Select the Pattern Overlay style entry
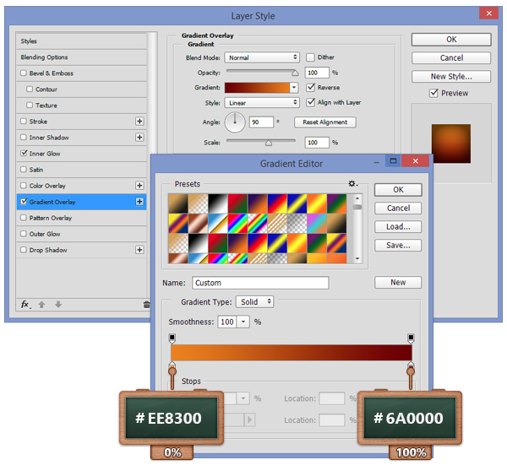The image size is (507, 471). click(x=51, y=218)
